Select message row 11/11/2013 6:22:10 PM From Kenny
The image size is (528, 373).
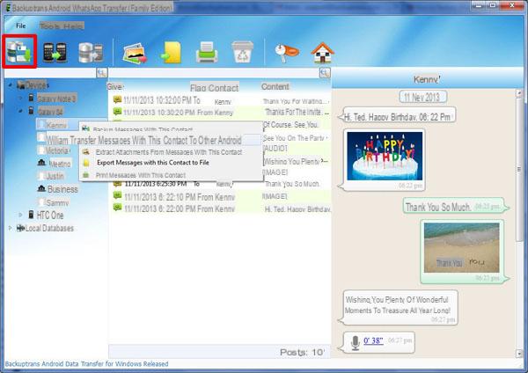tap(221, 196)
